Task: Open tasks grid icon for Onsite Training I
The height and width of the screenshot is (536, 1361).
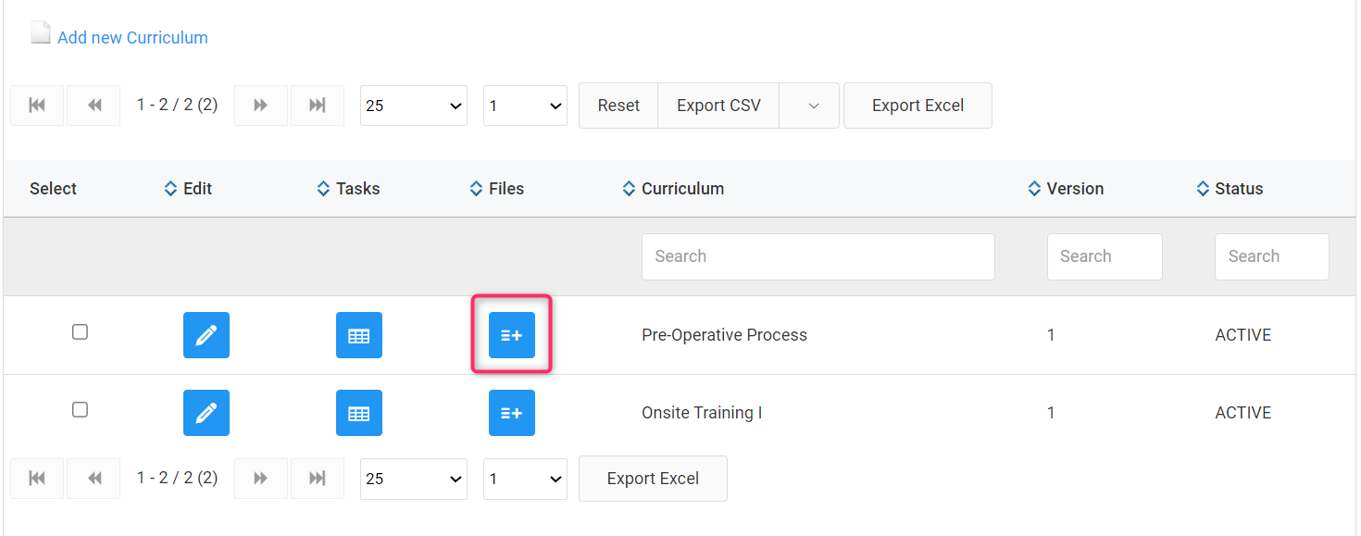Action: click(x=359, y=413)
